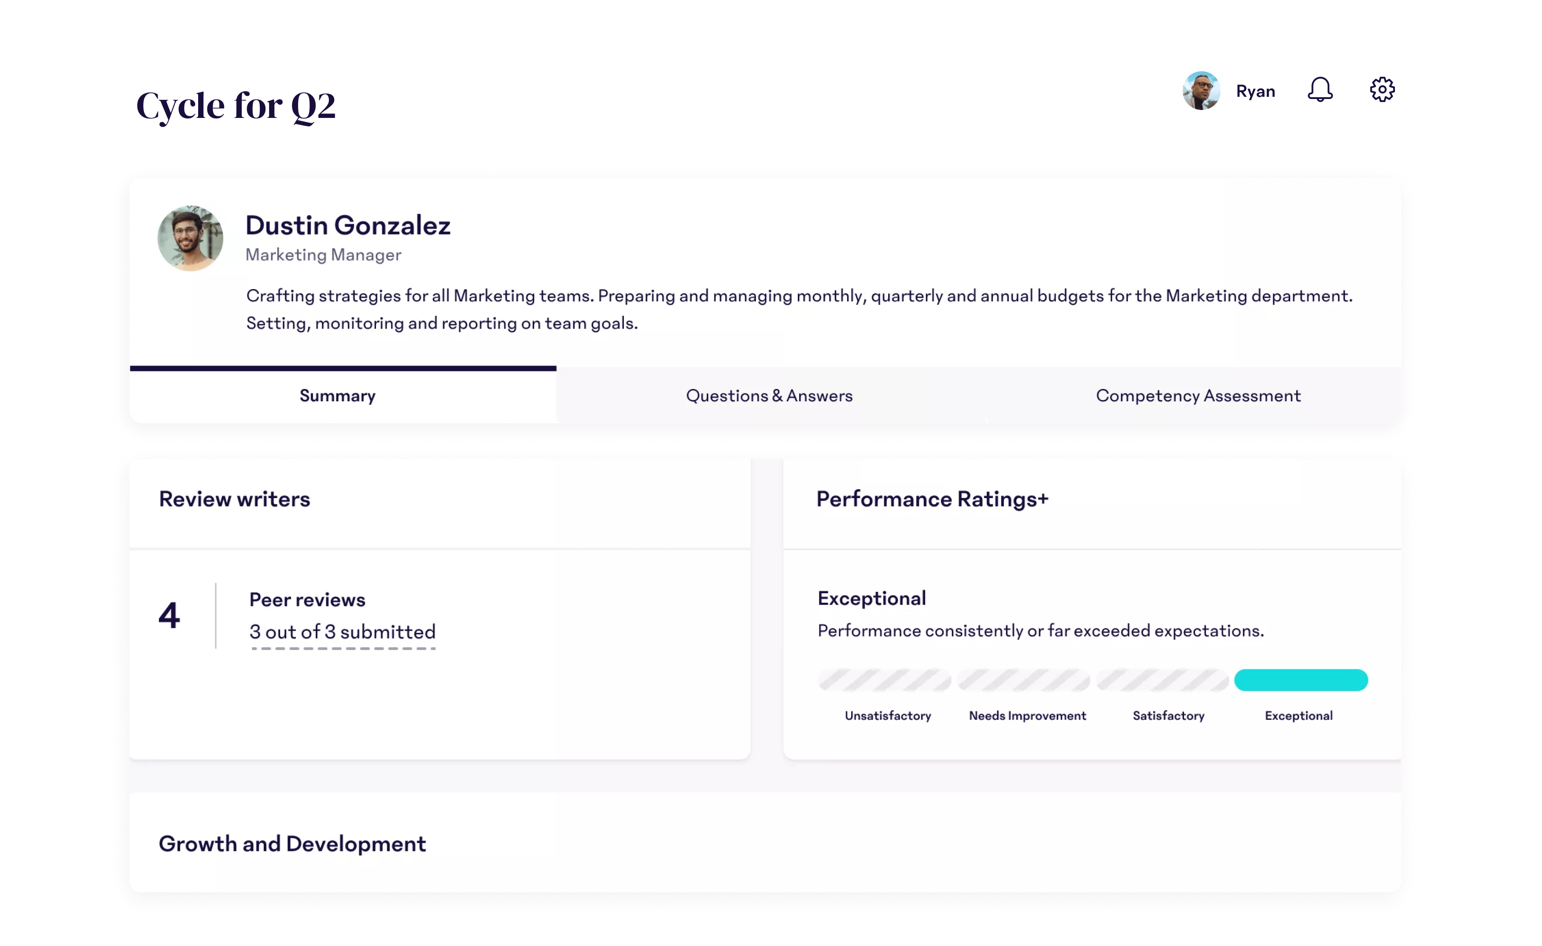Click Ryan's profile avatar
The width and height of the screenshot is (1542, 946).
pos(1201,92)
